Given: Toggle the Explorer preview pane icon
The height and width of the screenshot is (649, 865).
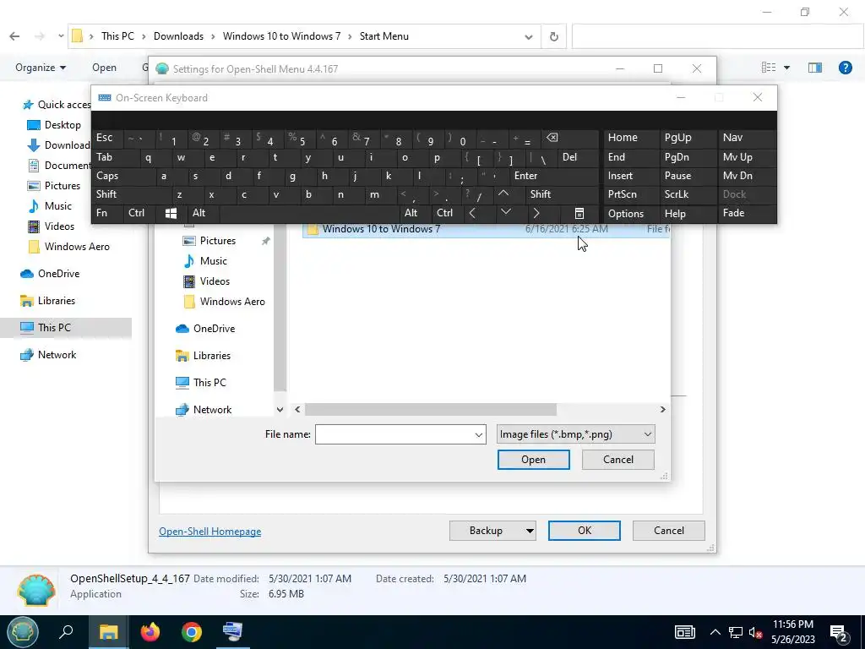Looking at the screenshot, I should [x=815, y=68].
